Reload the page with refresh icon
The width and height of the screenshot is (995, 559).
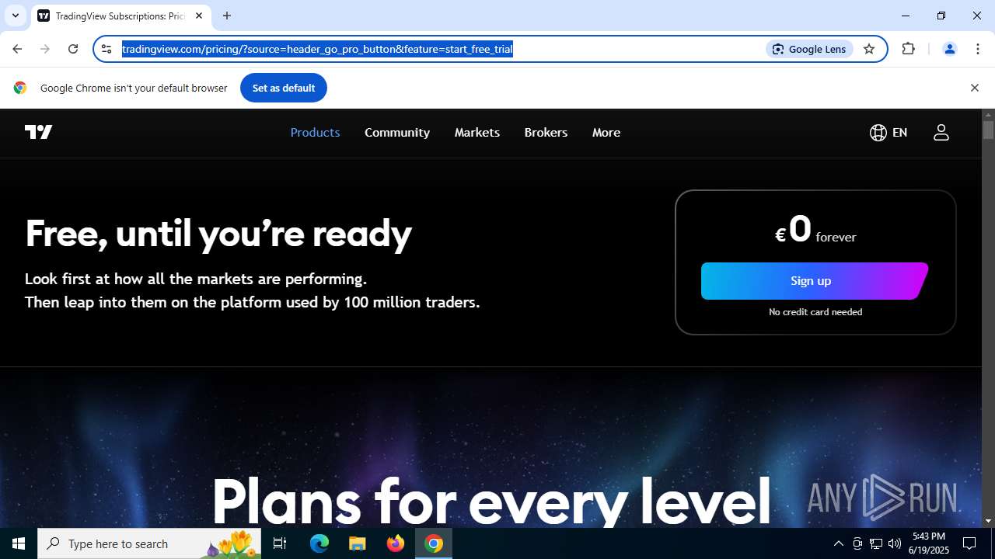73,49
